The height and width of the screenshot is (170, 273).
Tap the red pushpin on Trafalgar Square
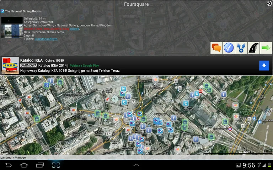107,100
